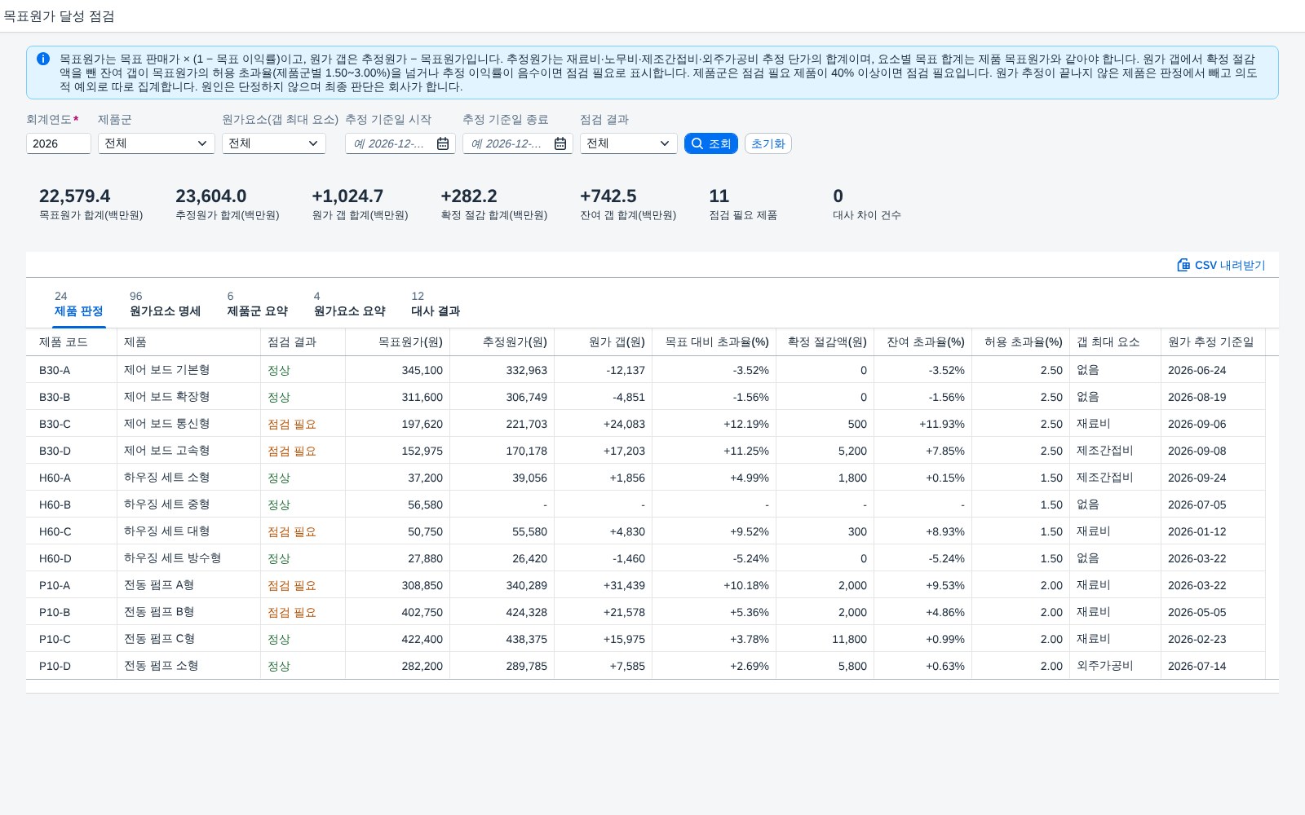
Task: Switch to the 원가요소 명세 tab
Action: [165, 304]
